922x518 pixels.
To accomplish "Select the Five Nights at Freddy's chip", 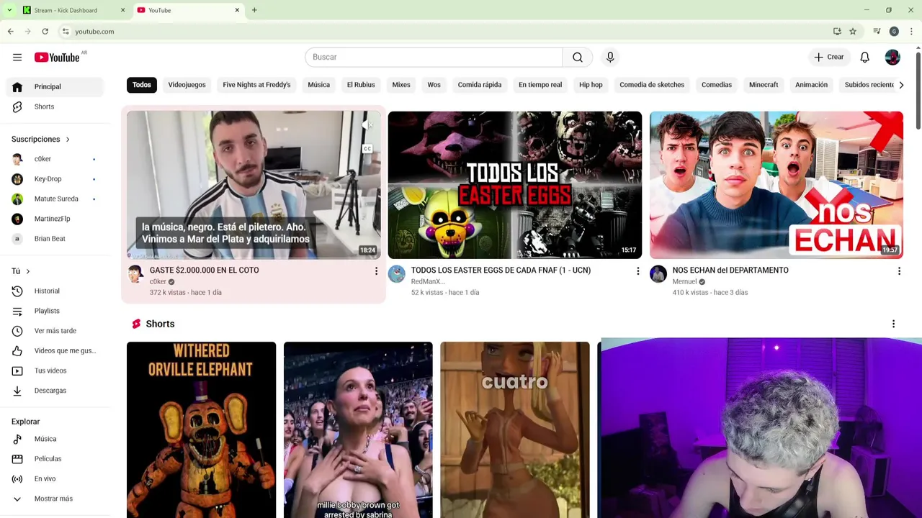I will pyautogui.click(x=256, y=85).
